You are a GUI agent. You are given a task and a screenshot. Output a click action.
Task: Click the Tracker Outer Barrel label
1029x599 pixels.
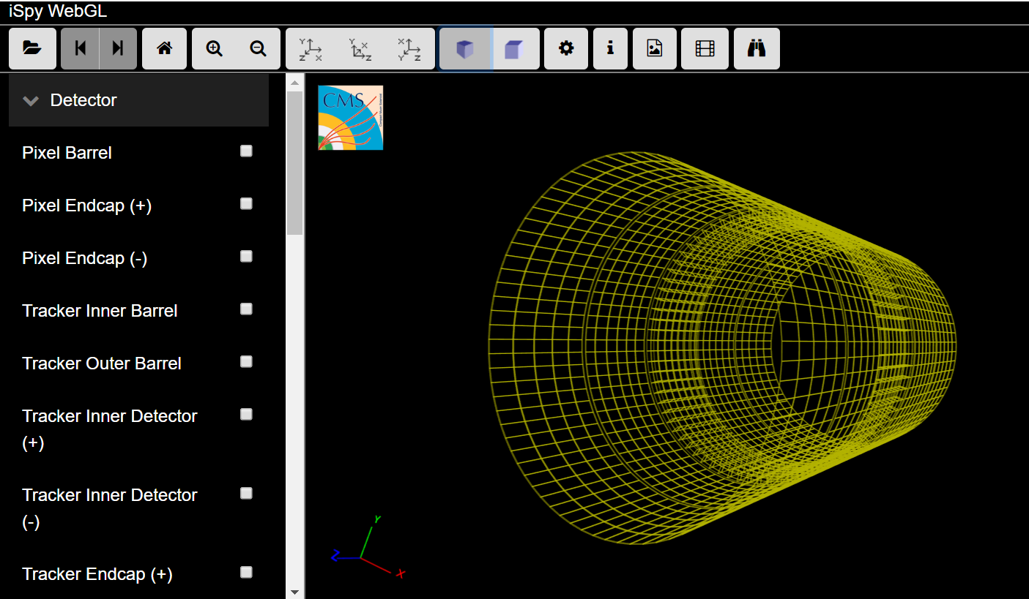pos(102,363)
